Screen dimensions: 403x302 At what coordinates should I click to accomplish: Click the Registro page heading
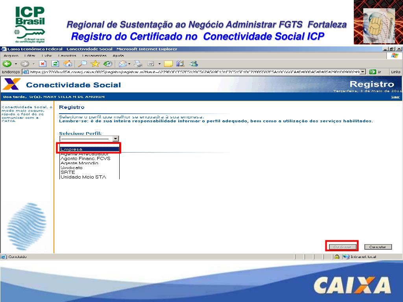coord(72,107)
